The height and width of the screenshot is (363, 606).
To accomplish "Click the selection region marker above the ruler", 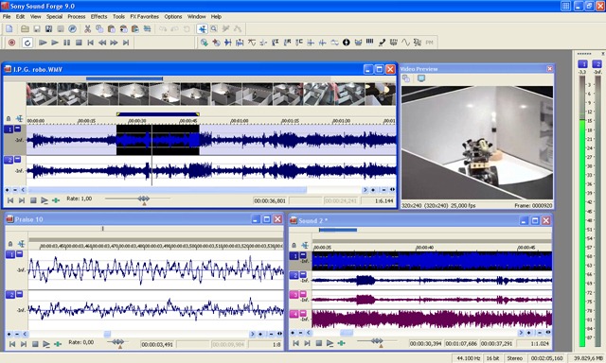I will click(x=158, y=114).
